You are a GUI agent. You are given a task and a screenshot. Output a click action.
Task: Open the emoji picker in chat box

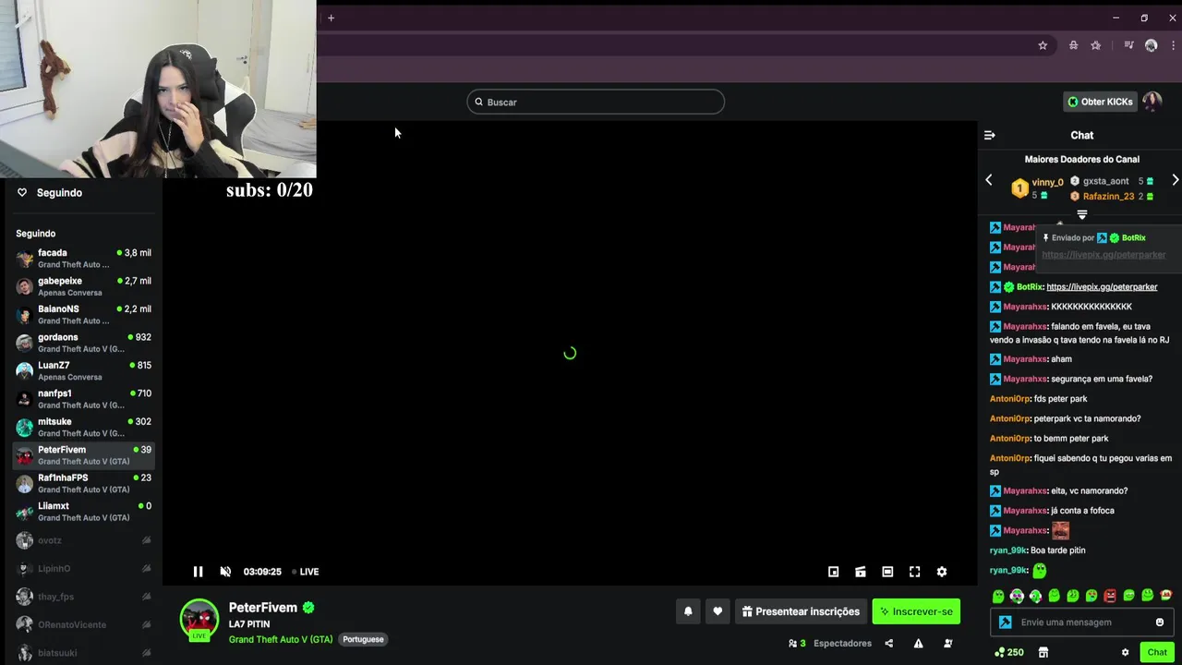pyautogui.click(x=1160, y=623)
